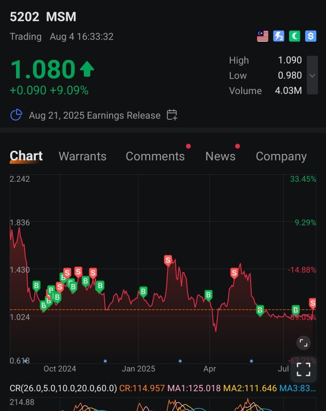Tap the small expand chart circle icon
Viewport: 326px width, 411px height.
tap(304, 343)
